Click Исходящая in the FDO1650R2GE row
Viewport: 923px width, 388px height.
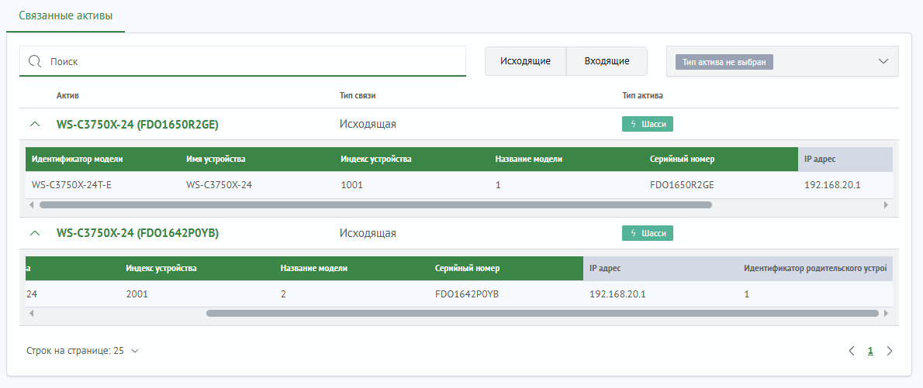point(368,124)
